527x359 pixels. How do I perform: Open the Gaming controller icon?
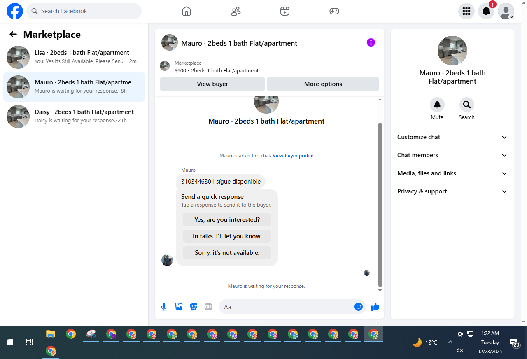coord(334,11)
